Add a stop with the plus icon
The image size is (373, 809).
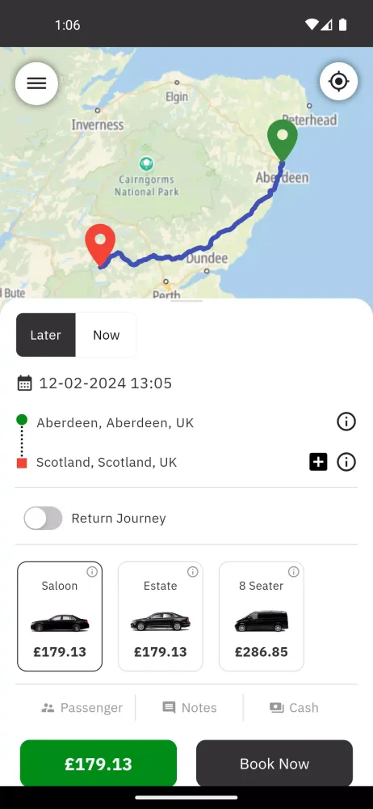coord(318,462)
